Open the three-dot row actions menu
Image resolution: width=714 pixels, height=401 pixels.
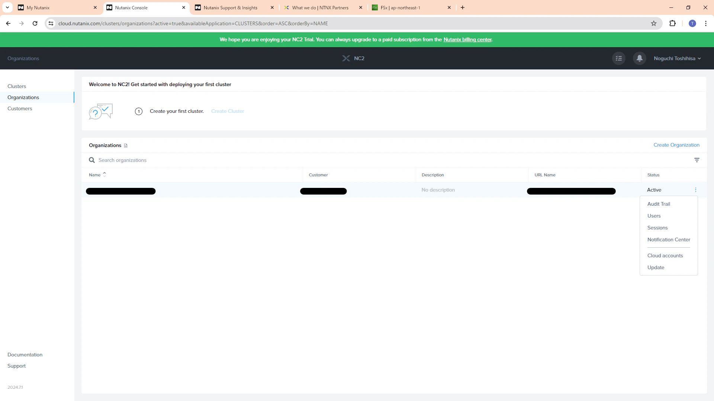coord(696,190)
